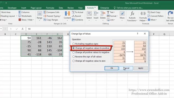This screenshot has height=98, width=174.
Task: Open the More tool in Editing group
Action: (x=122, y=16)
